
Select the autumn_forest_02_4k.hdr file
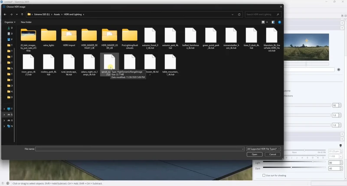click(150, 39)
